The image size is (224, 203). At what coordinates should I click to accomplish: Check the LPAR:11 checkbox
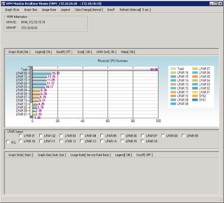pos(41,141)
